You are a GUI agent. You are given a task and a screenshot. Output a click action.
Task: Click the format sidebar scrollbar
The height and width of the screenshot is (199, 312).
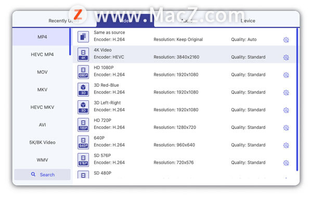[x=70, y=42]
